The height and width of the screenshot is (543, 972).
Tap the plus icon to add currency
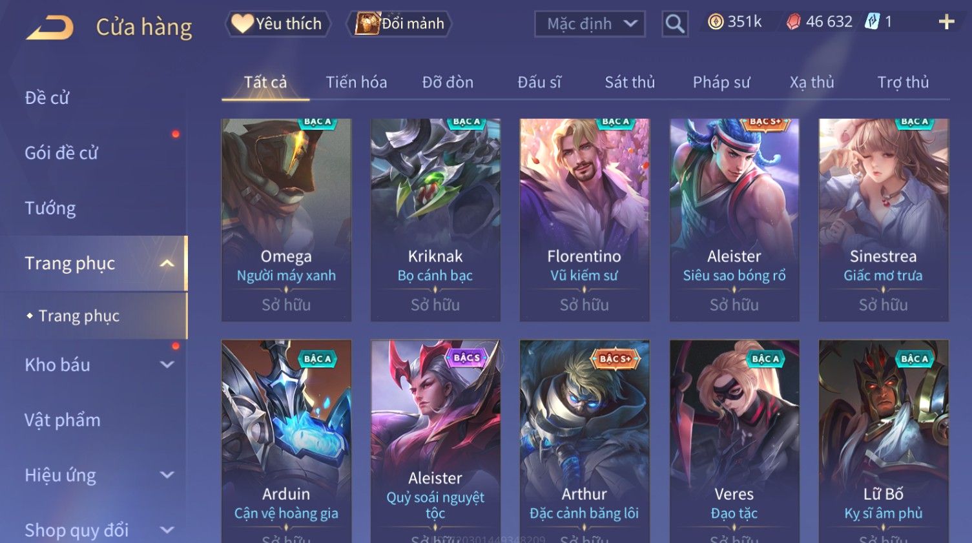click(946, 22)
